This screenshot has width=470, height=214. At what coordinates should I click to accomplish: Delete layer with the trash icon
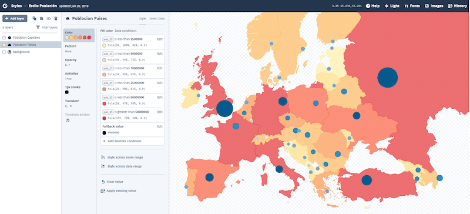pos(55,19)
